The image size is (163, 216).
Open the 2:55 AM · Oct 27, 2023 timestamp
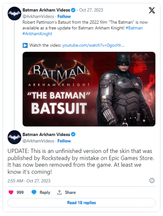point(29,181)
